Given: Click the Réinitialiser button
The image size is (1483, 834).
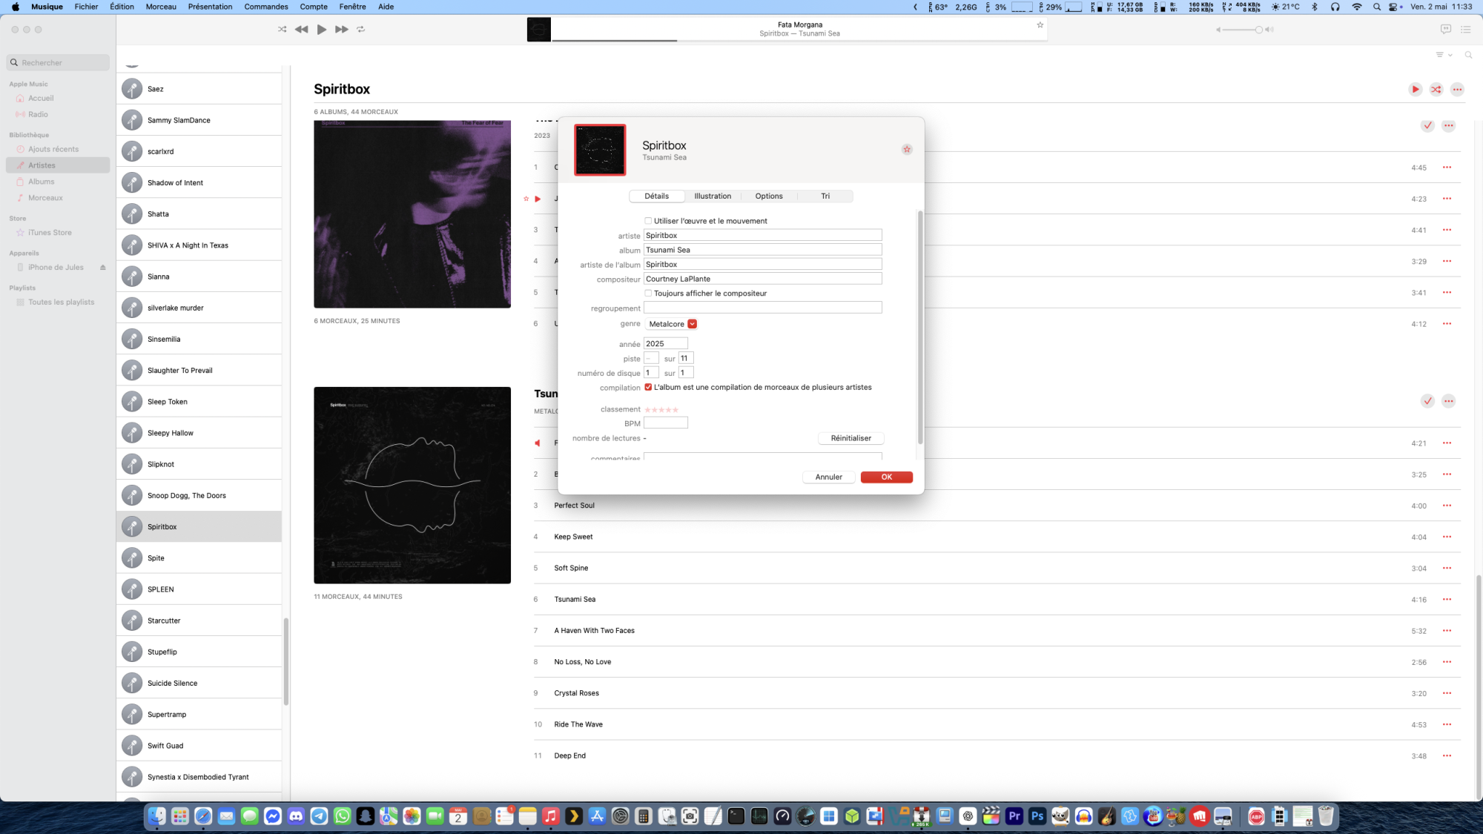Looking at the screenshot, I should [x=851, y=438].
